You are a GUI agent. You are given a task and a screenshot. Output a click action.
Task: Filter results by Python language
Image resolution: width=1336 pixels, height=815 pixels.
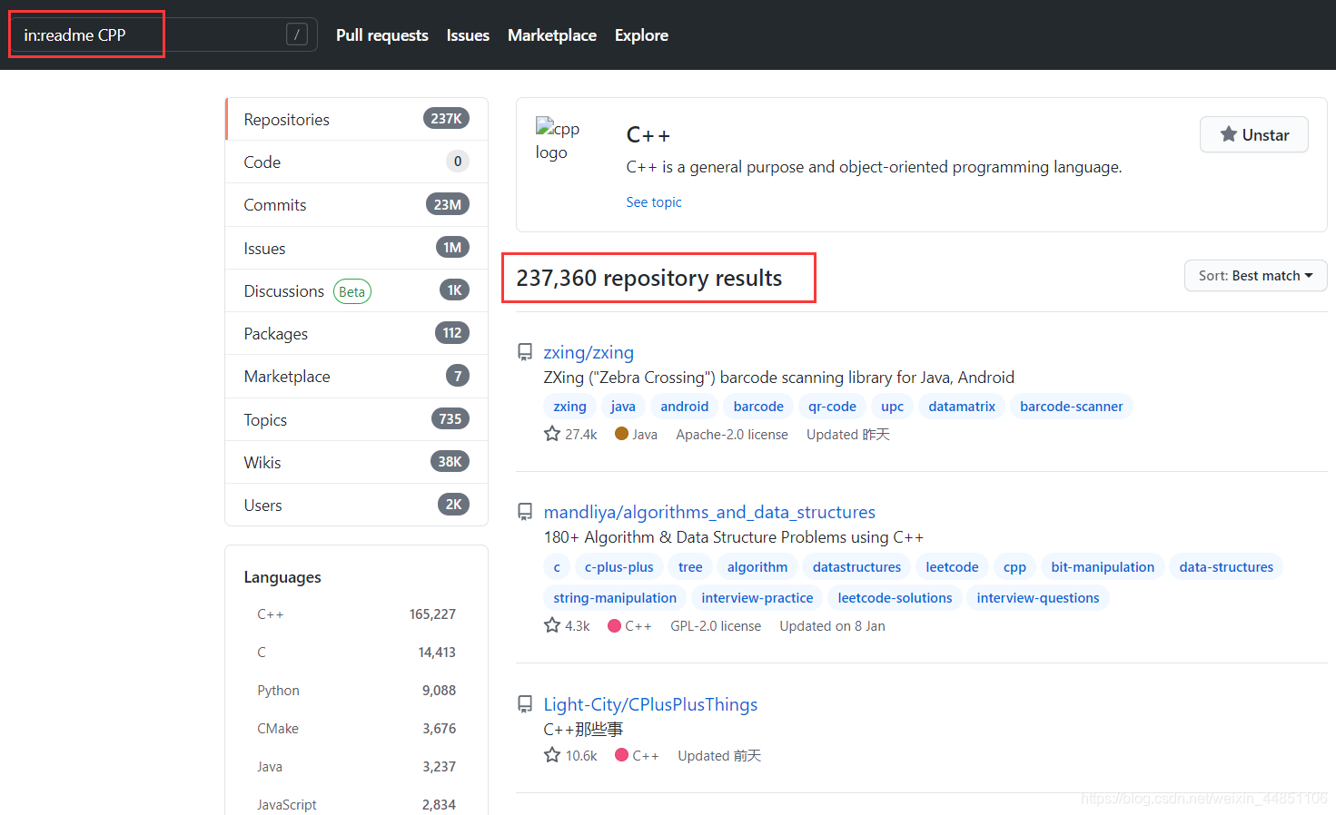tap(356, 691)
